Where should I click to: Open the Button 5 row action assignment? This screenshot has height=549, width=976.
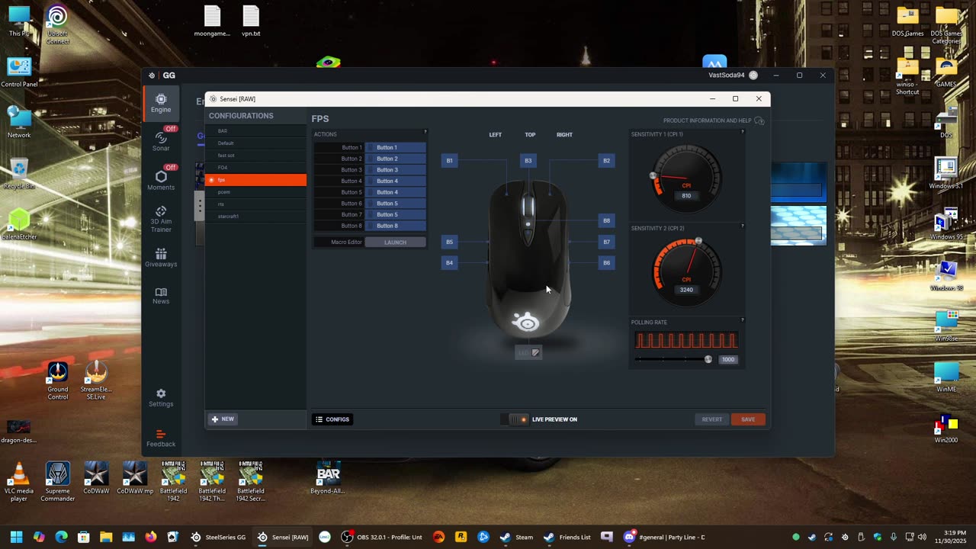pyautogui.click(x=395, y=192)
